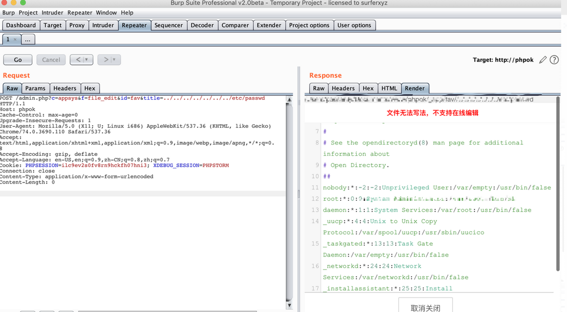Click request scrollbar down arrow
The width and height of the screenshot is (567, 312).
click(289, 306)
